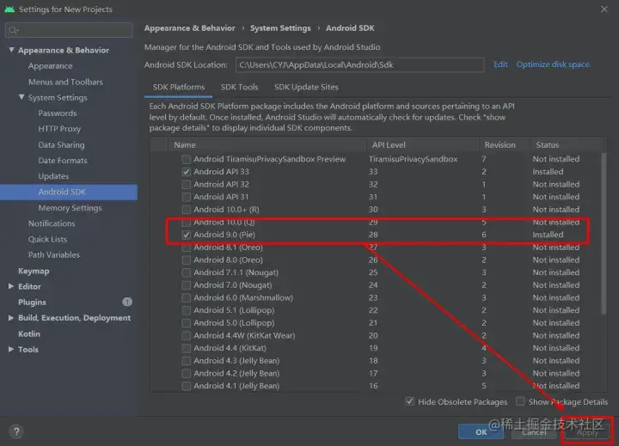
Task: Sort by API Level column header
Action: [423, 145]
